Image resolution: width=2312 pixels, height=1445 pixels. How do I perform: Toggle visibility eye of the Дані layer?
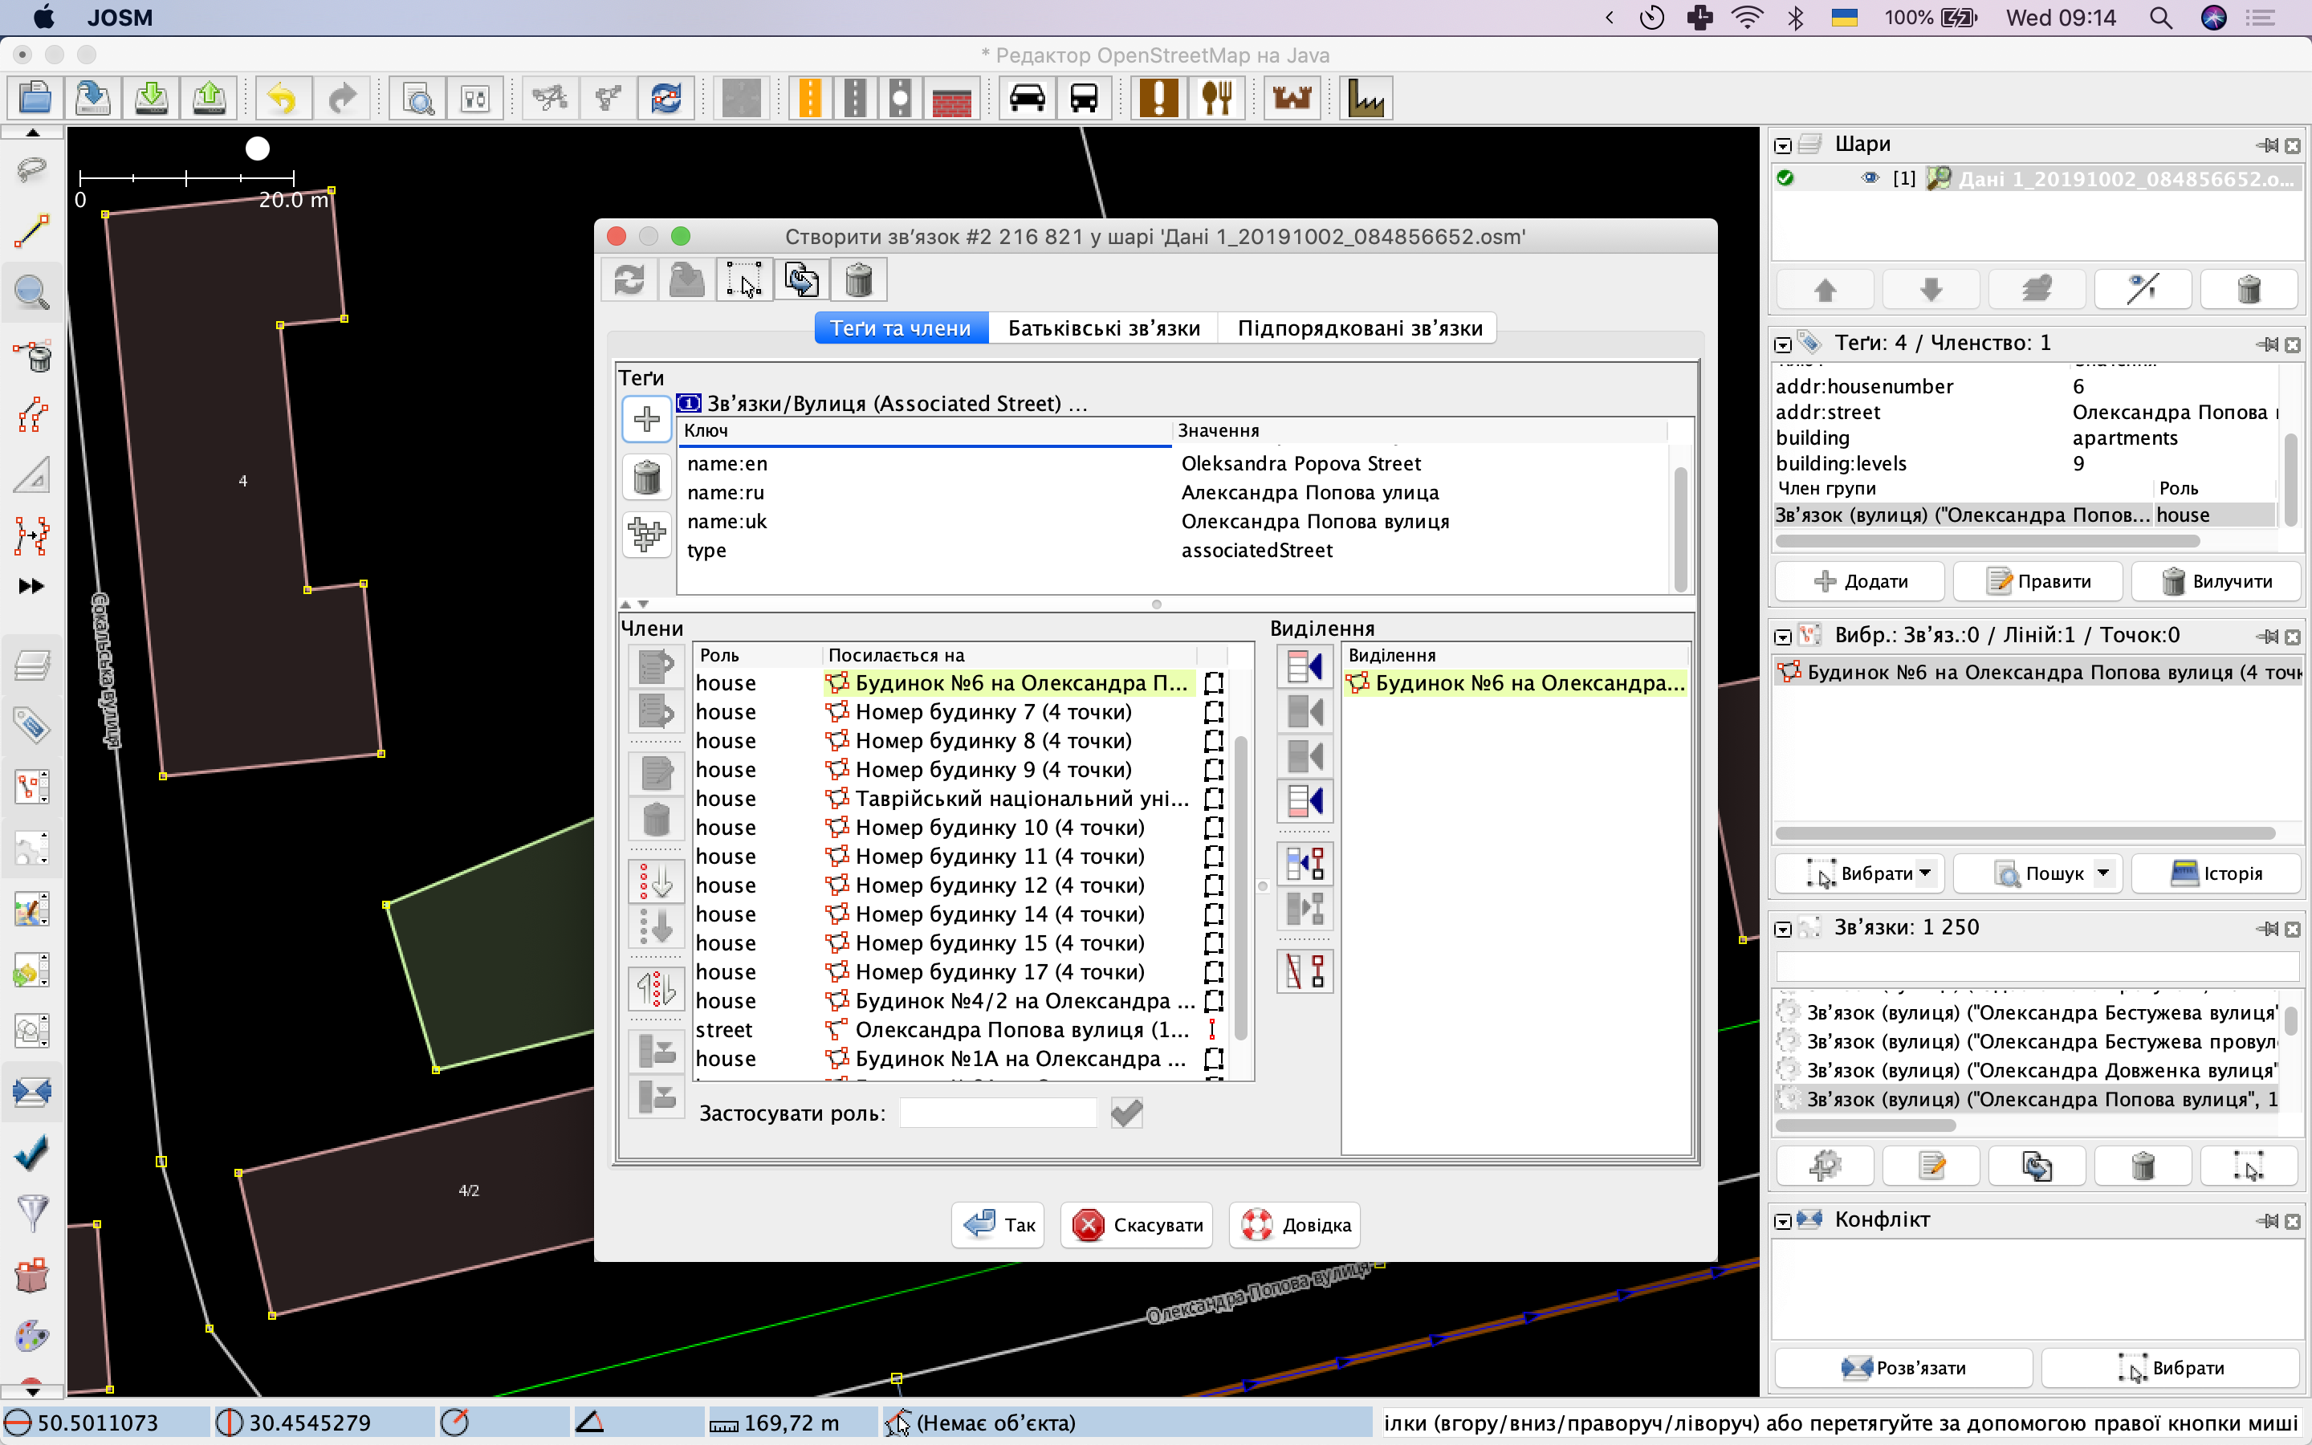(1870, 177)
